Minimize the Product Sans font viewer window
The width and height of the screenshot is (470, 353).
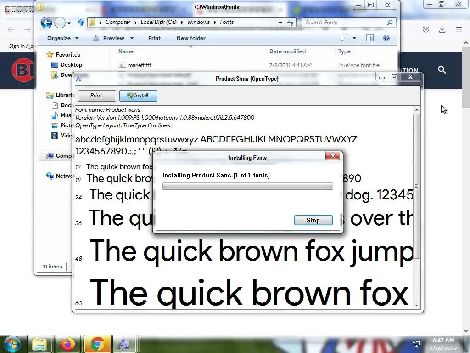pyautogui.click(x=381, y=77)
